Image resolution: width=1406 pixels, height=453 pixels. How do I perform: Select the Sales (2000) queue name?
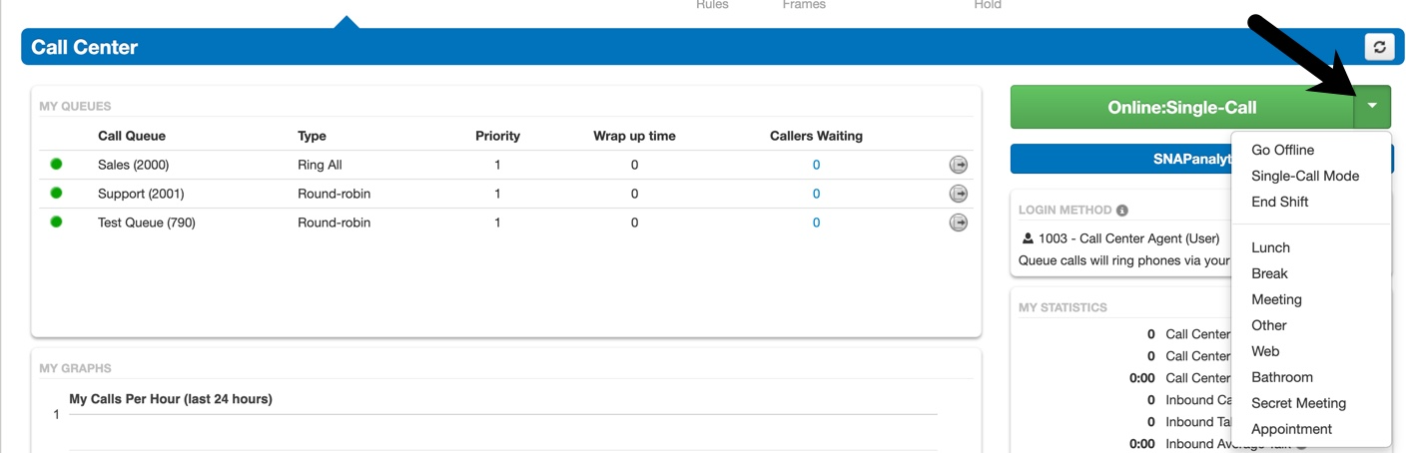coord(134,165)
